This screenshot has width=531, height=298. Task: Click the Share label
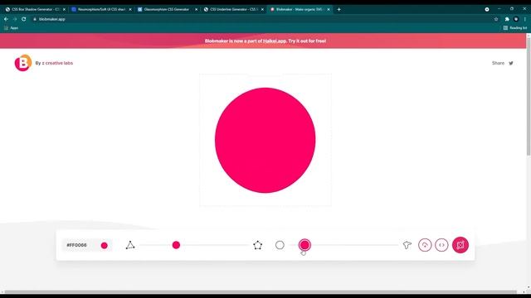click(x=498, y=63)
